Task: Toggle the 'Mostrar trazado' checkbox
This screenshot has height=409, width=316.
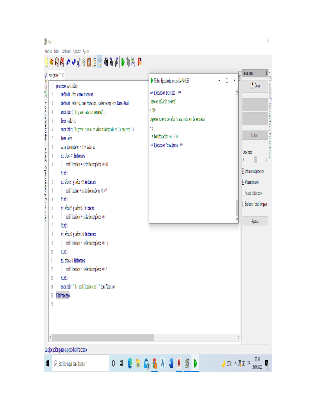Action: [243, 182]
